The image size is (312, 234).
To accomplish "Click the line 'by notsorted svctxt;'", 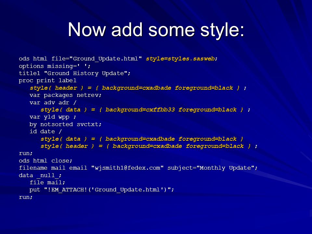I will tap(65, 124).
